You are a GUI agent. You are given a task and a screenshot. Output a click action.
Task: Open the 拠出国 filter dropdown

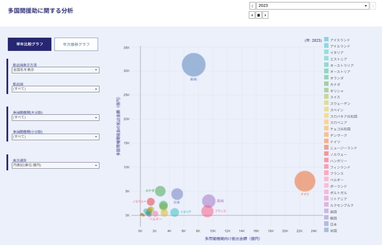point(55,89)
